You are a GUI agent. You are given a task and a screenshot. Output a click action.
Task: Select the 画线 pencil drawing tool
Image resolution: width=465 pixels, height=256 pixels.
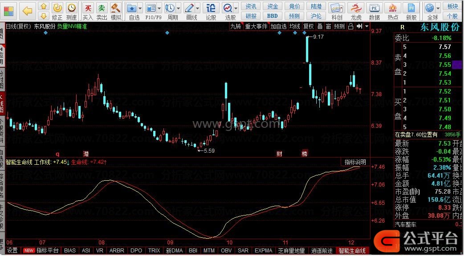(189, 8)
